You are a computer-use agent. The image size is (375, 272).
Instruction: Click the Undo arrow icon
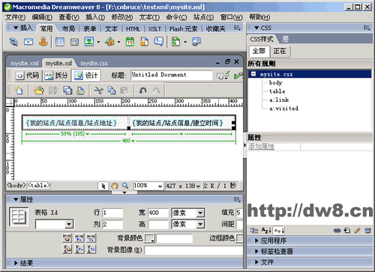tap(142, 91)
